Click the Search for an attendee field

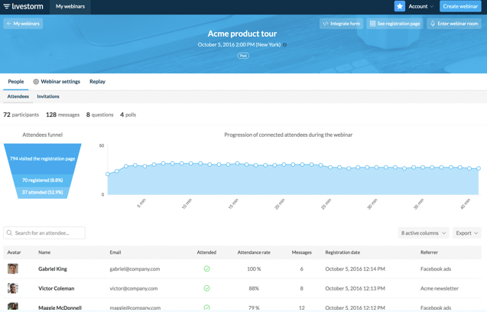44,233
